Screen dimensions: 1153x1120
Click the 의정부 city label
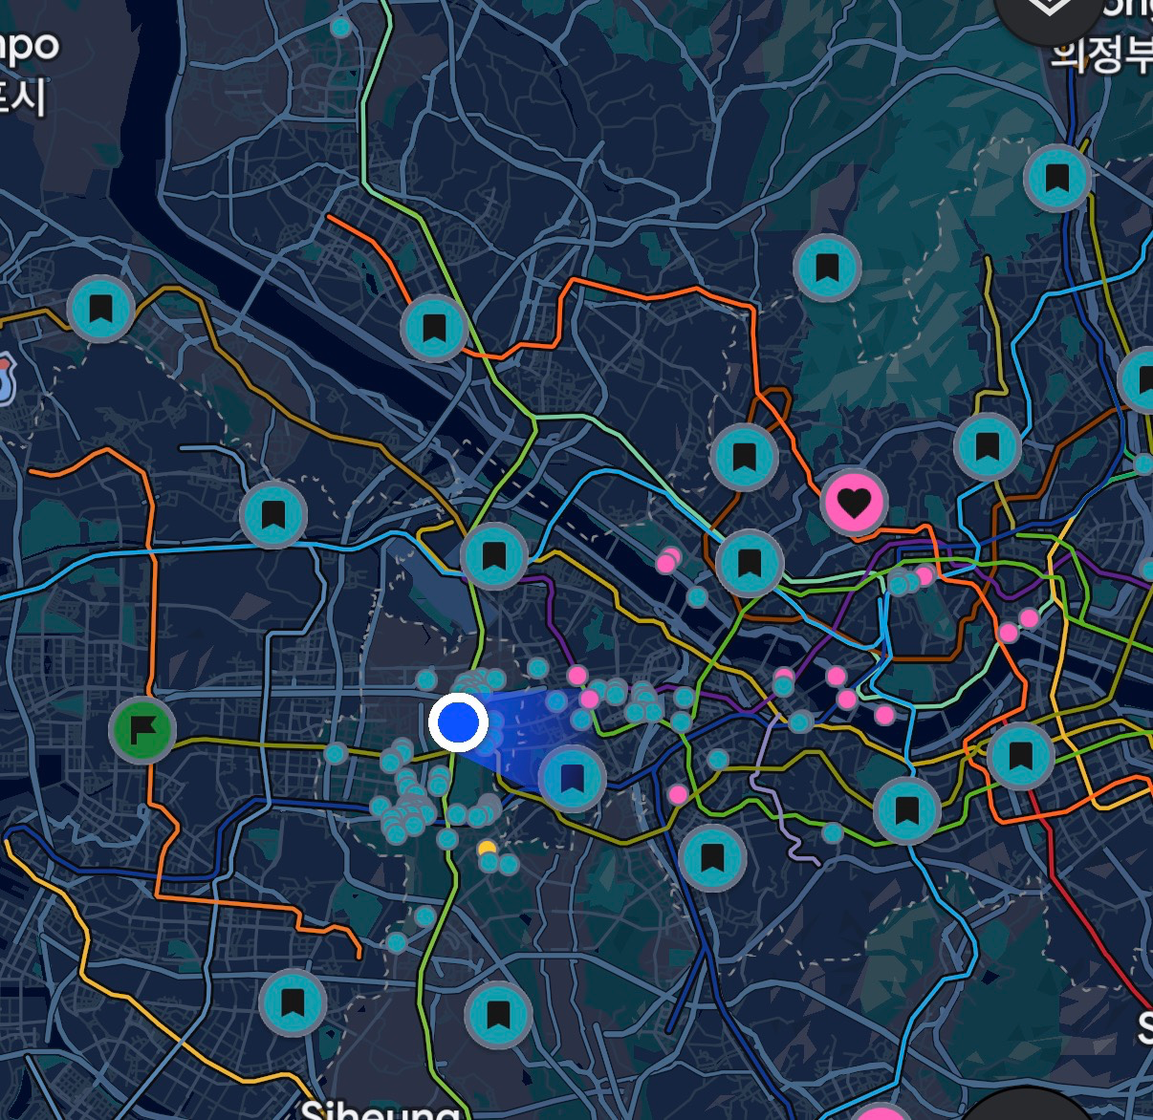point(1101,55)
